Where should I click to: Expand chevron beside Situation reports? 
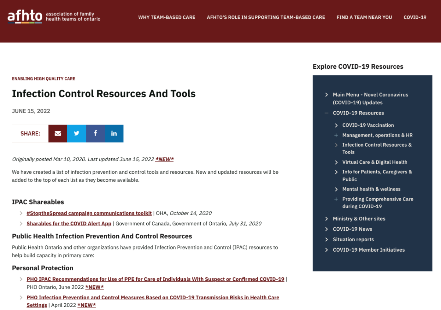click(326, 239)
